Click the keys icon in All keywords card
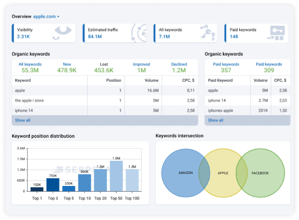The width and height of the screenshot is (299, 220). [x=208, y=32]
